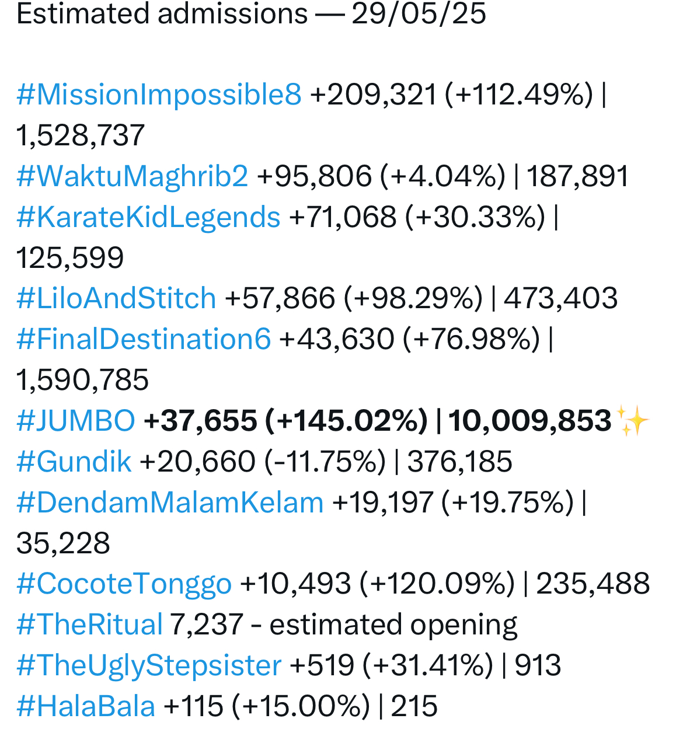This screenshot has width=683, height=750.
Task: Click the 'Estimated admissions — 29/05/25' heading
Action: point(251,14)
